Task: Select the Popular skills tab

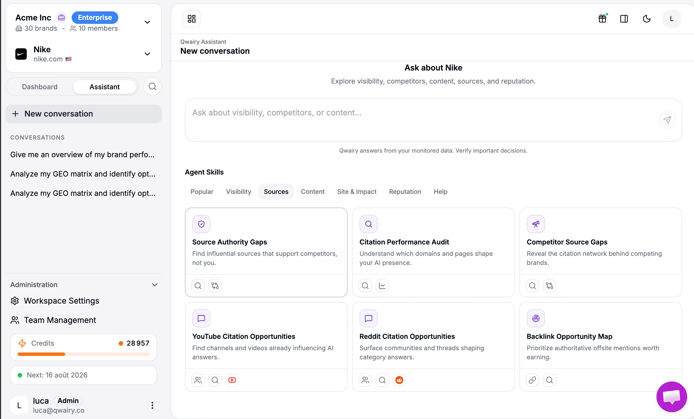Action: [202, 192]
